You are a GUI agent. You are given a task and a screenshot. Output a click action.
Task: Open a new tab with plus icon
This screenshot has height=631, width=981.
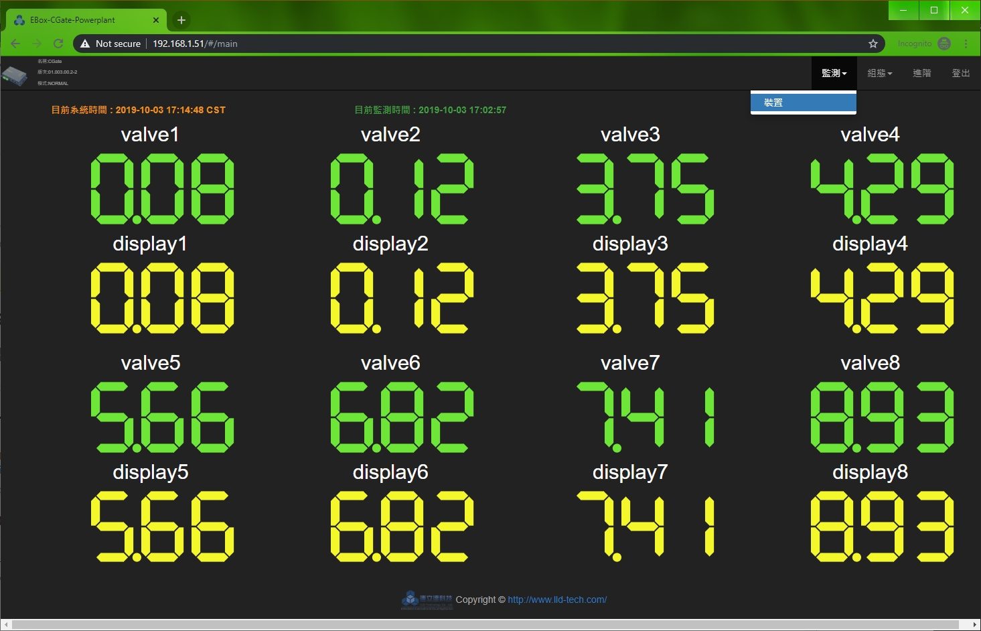[x=181, y=20]
